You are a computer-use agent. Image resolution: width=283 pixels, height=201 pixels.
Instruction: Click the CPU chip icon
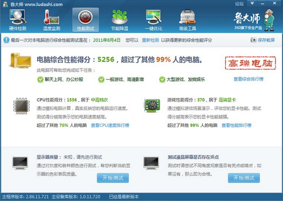(22, 106)
